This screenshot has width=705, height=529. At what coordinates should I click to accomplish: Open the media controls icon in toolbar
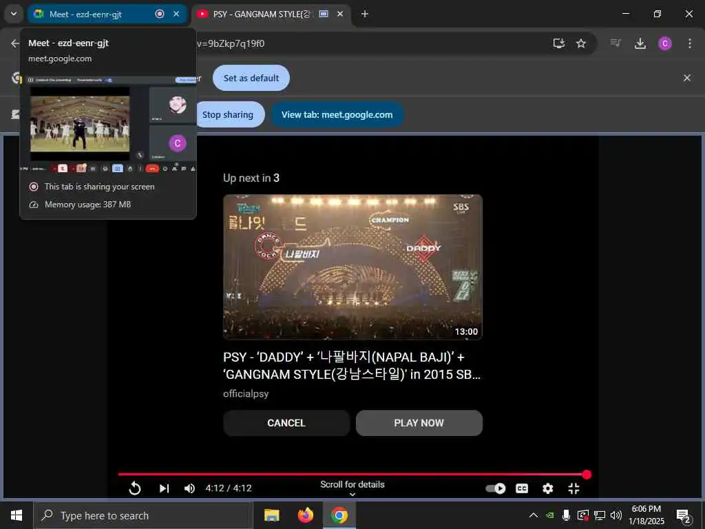pyautogui.click(x=615, y=43)
